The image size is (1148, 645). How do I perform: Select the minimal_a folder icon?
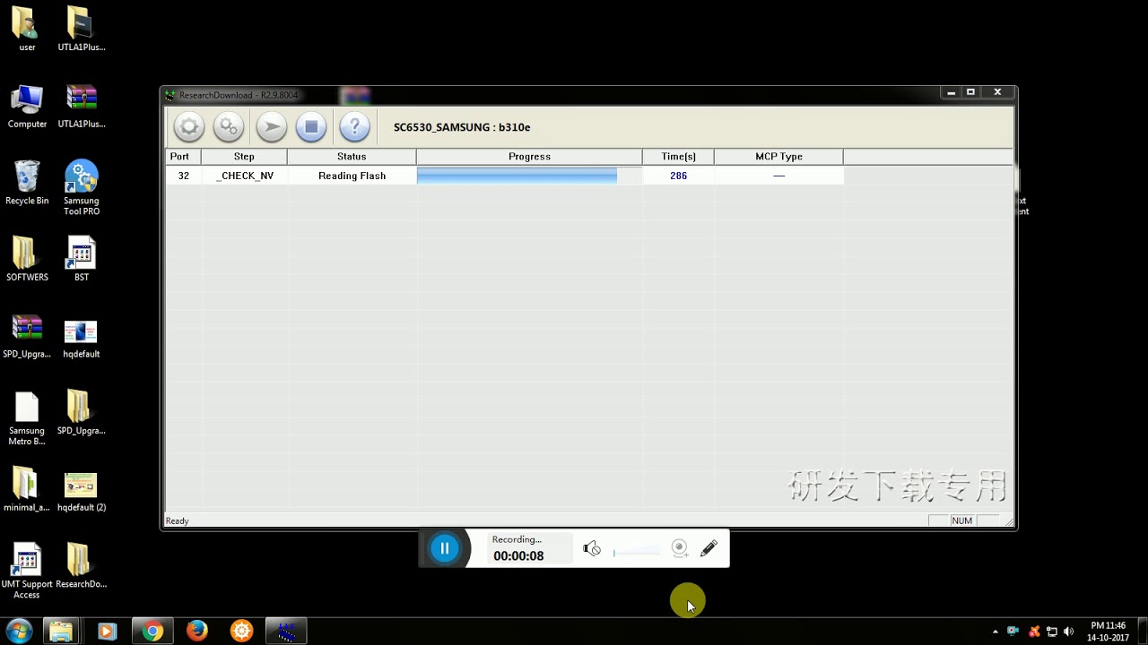[x=27, y=489]
